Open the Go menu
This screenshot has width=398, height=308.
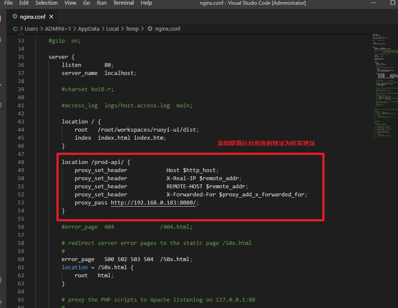tap(87, 3)
